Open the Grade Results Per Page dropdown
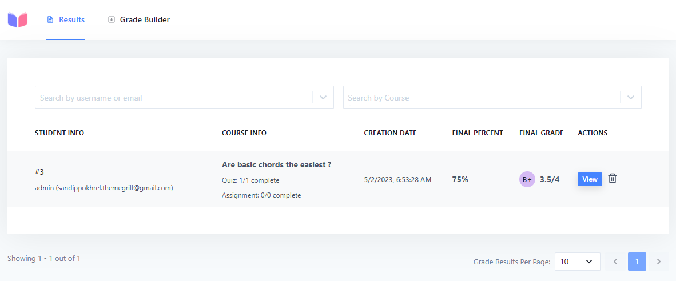 [577, 262]
